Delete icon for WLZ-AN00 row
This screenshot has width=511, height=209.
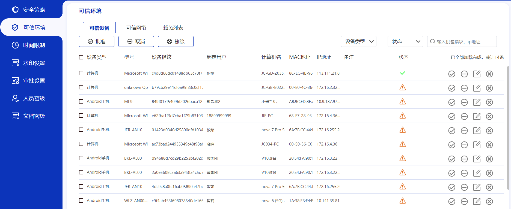(489, 201)
